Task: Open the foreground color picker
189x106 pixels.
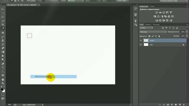Action: pyautogui.click(x=2, y=90)
